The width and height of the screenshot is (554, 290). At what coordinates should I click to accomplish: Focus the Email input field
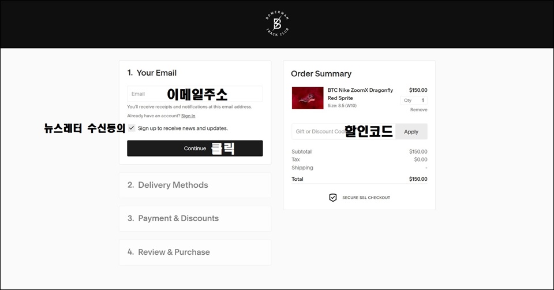pos(195,94)
